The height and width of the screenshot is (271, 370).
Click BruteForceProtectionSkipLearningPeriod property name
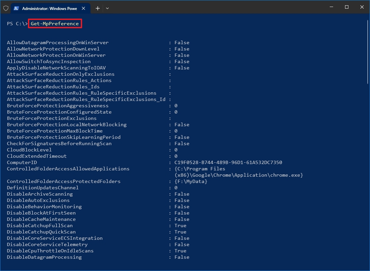[x=64, y=137]
